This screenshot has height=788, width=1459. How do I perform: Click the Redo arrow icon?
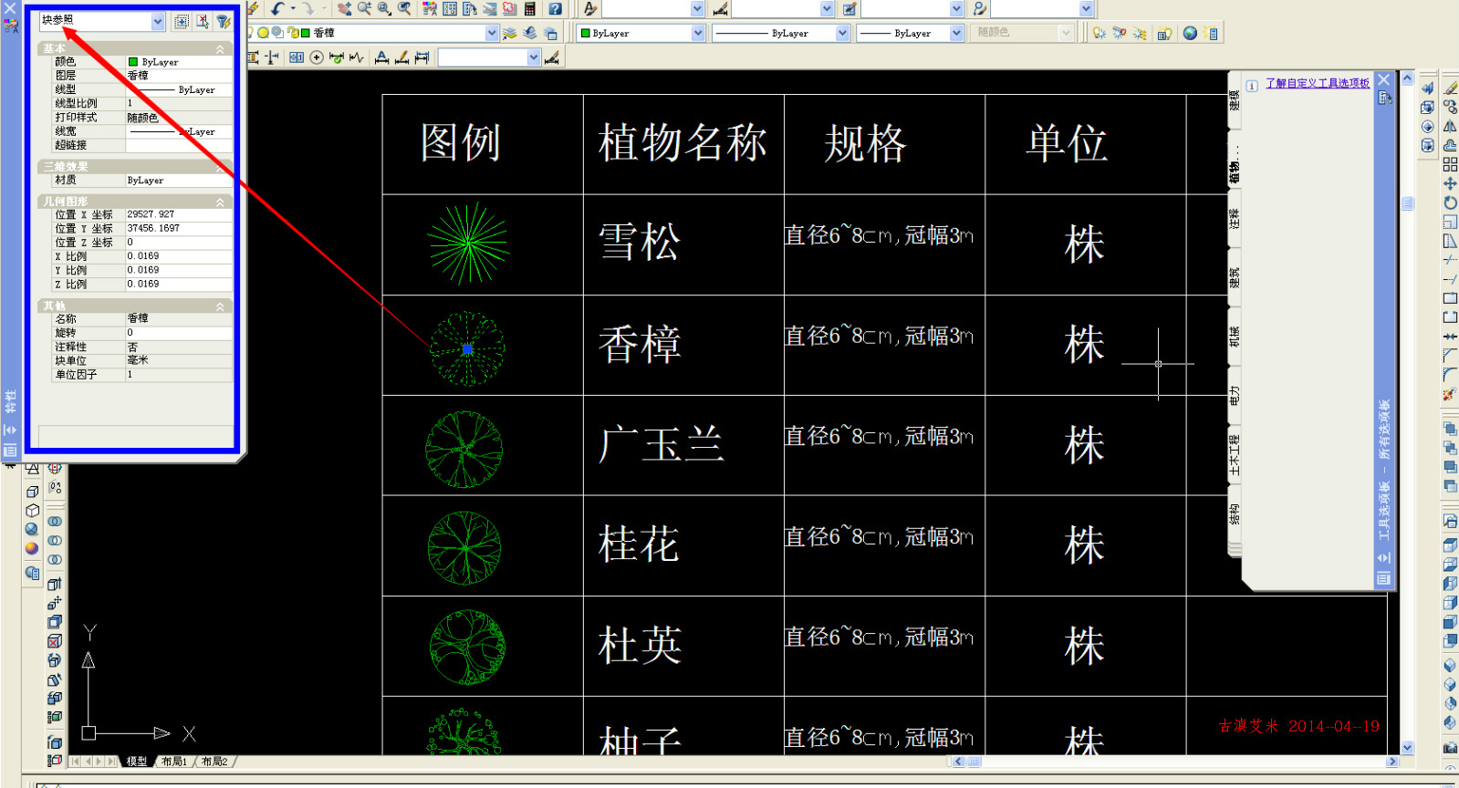coord(307,9)
